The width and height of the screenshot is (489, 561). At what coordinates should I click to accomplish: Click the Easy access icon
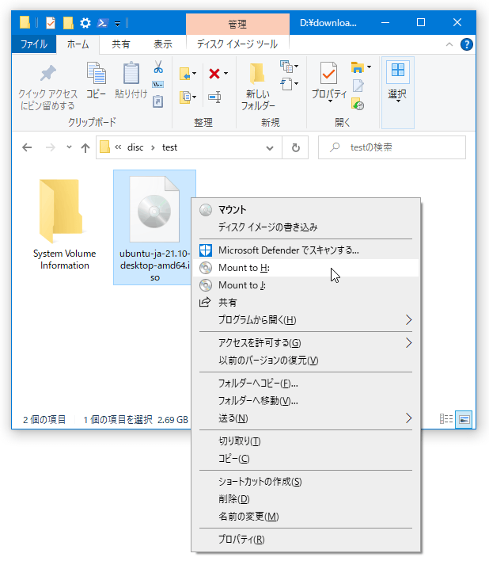[x=286, y=84]
